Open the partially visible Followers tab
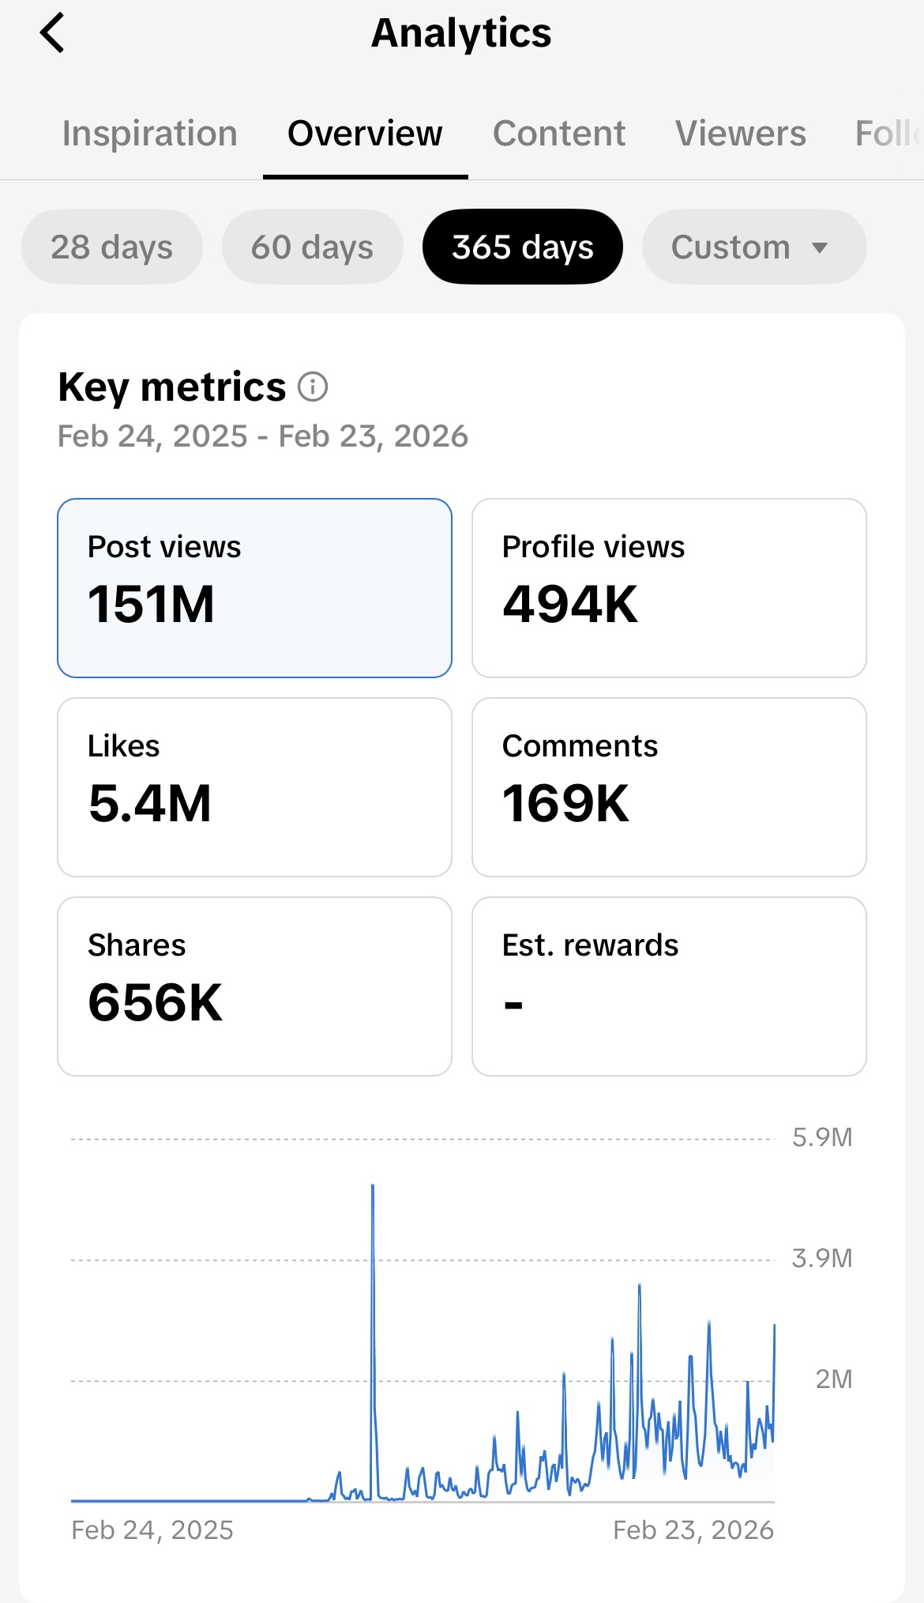The height and width of the screenshot is (1603, 924). click(x=888, y=134)
